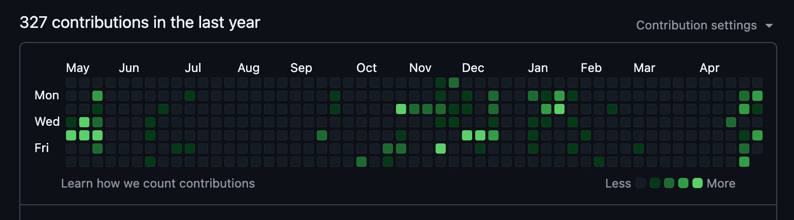Select the only green Saturday cell in February

tap(599, 162)
